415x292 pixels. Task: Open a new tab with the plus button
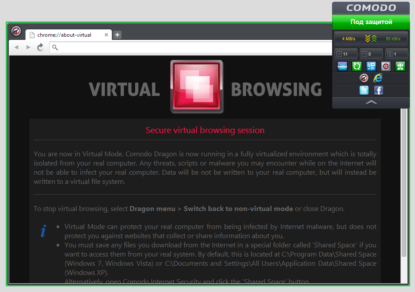[x=117, y=35]
